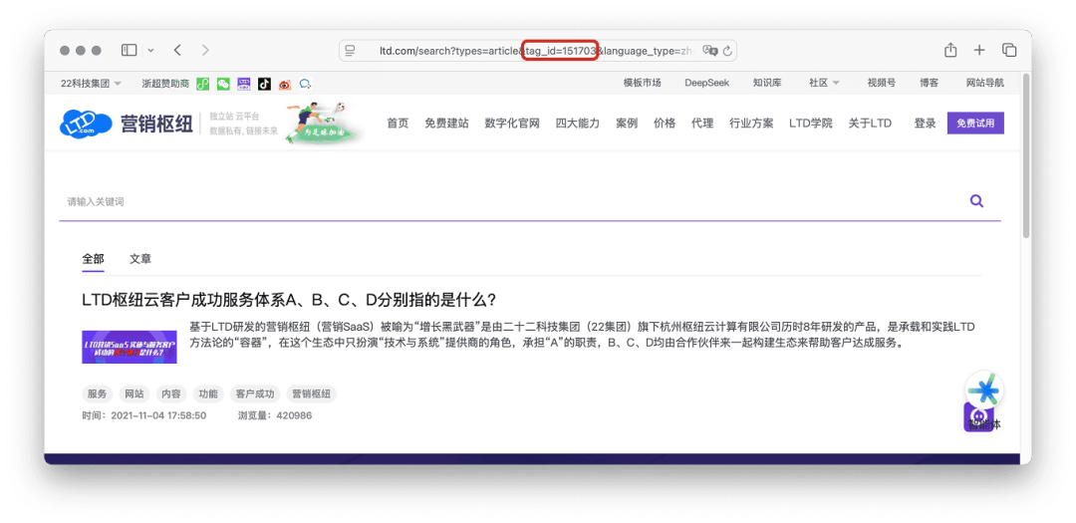Open the reader/page menu icon in address bar
This screenshot has width=1076, height=523.
click(x=350, y=51)
